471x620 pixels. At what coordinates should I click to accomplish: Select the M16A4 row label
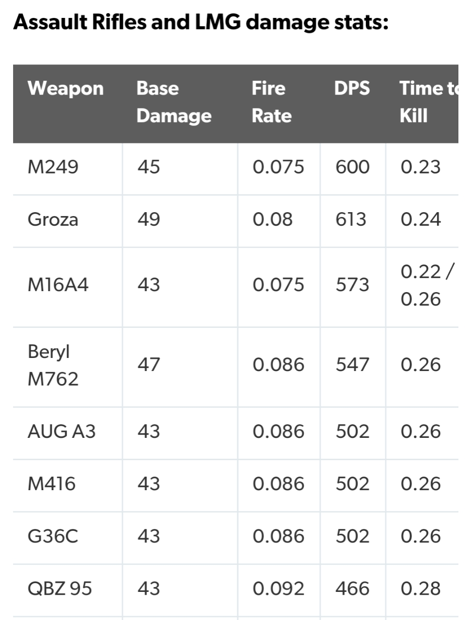(58, 285)
